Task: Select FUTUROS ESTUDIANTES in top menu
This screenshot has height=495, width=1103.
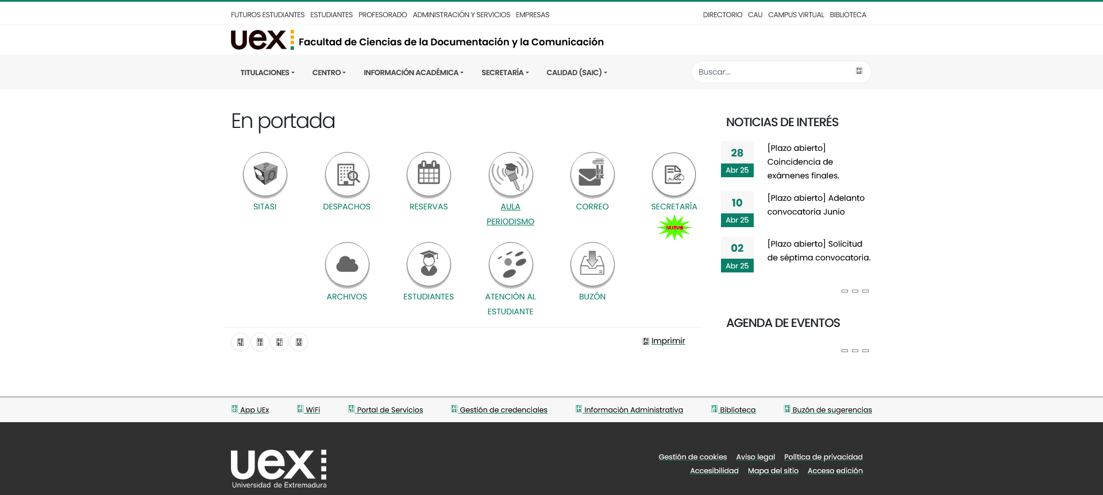Action: (x=268, y=15)
